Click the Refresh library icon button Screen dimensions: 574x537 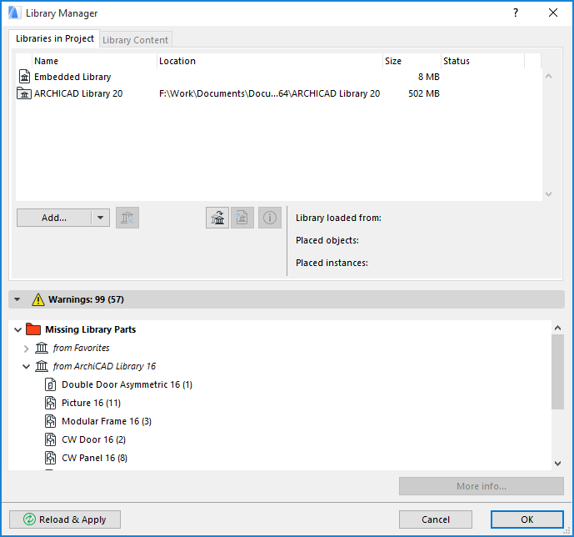point(217,218)
